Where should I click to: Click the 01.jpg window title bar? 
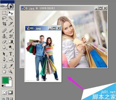point(43,28)
